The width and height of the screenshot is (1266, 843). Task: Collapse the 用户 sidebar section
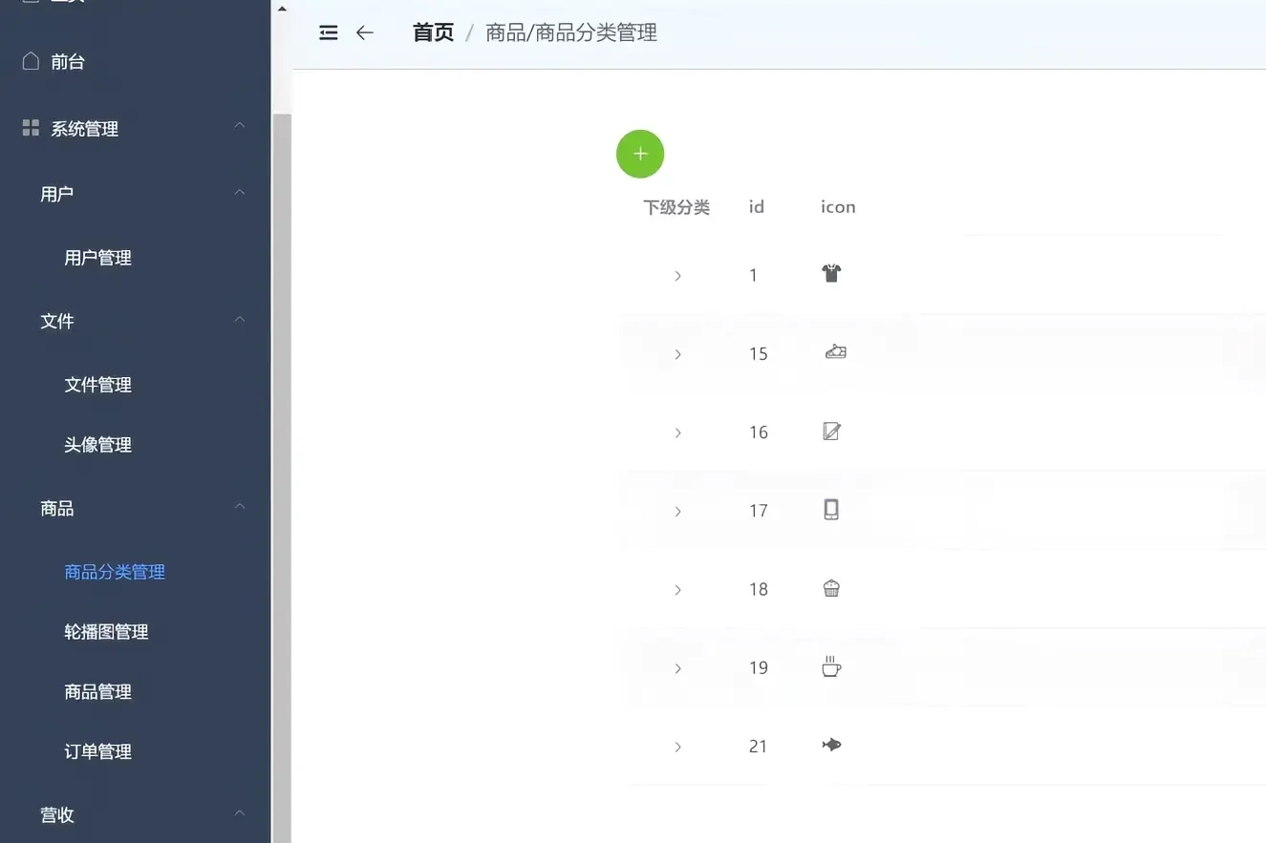coord(238,192)
